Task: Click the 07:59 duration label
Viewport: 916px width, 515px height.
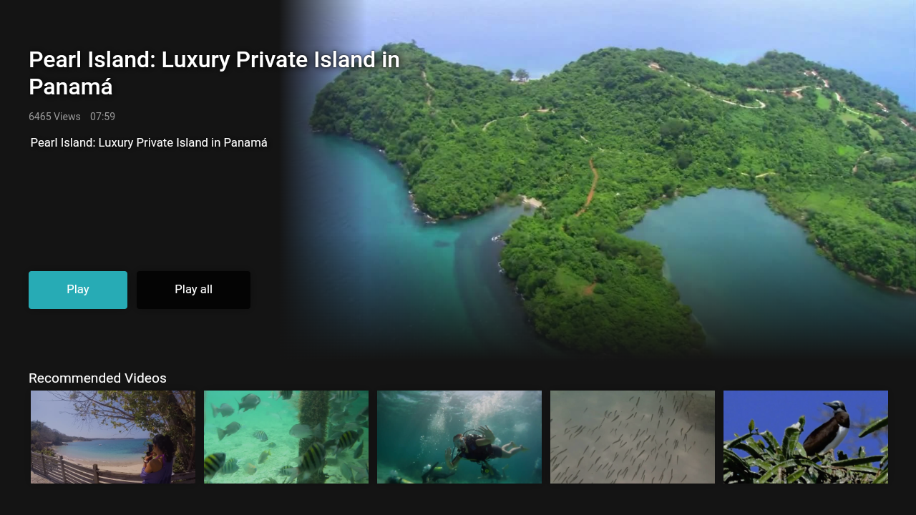Action: click(102, 117)
